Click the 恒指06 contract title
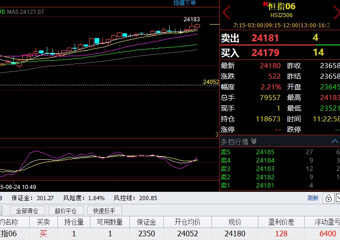 click(282, 6)
